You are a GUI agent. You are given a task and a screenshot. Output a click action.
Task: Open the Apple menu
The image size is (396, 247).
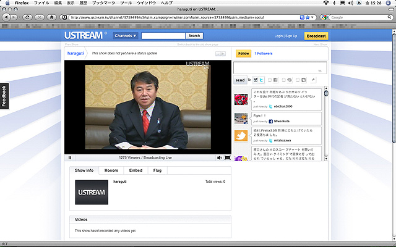coord(7,3)
